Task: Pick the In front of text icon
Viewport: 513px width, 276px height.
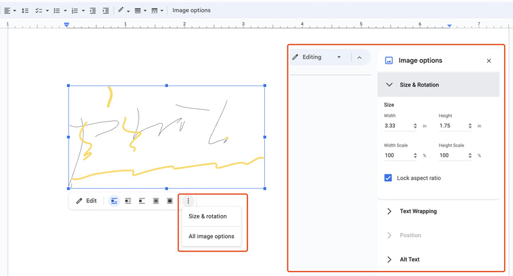Action: pyautogui.click(x=170, y=201)
